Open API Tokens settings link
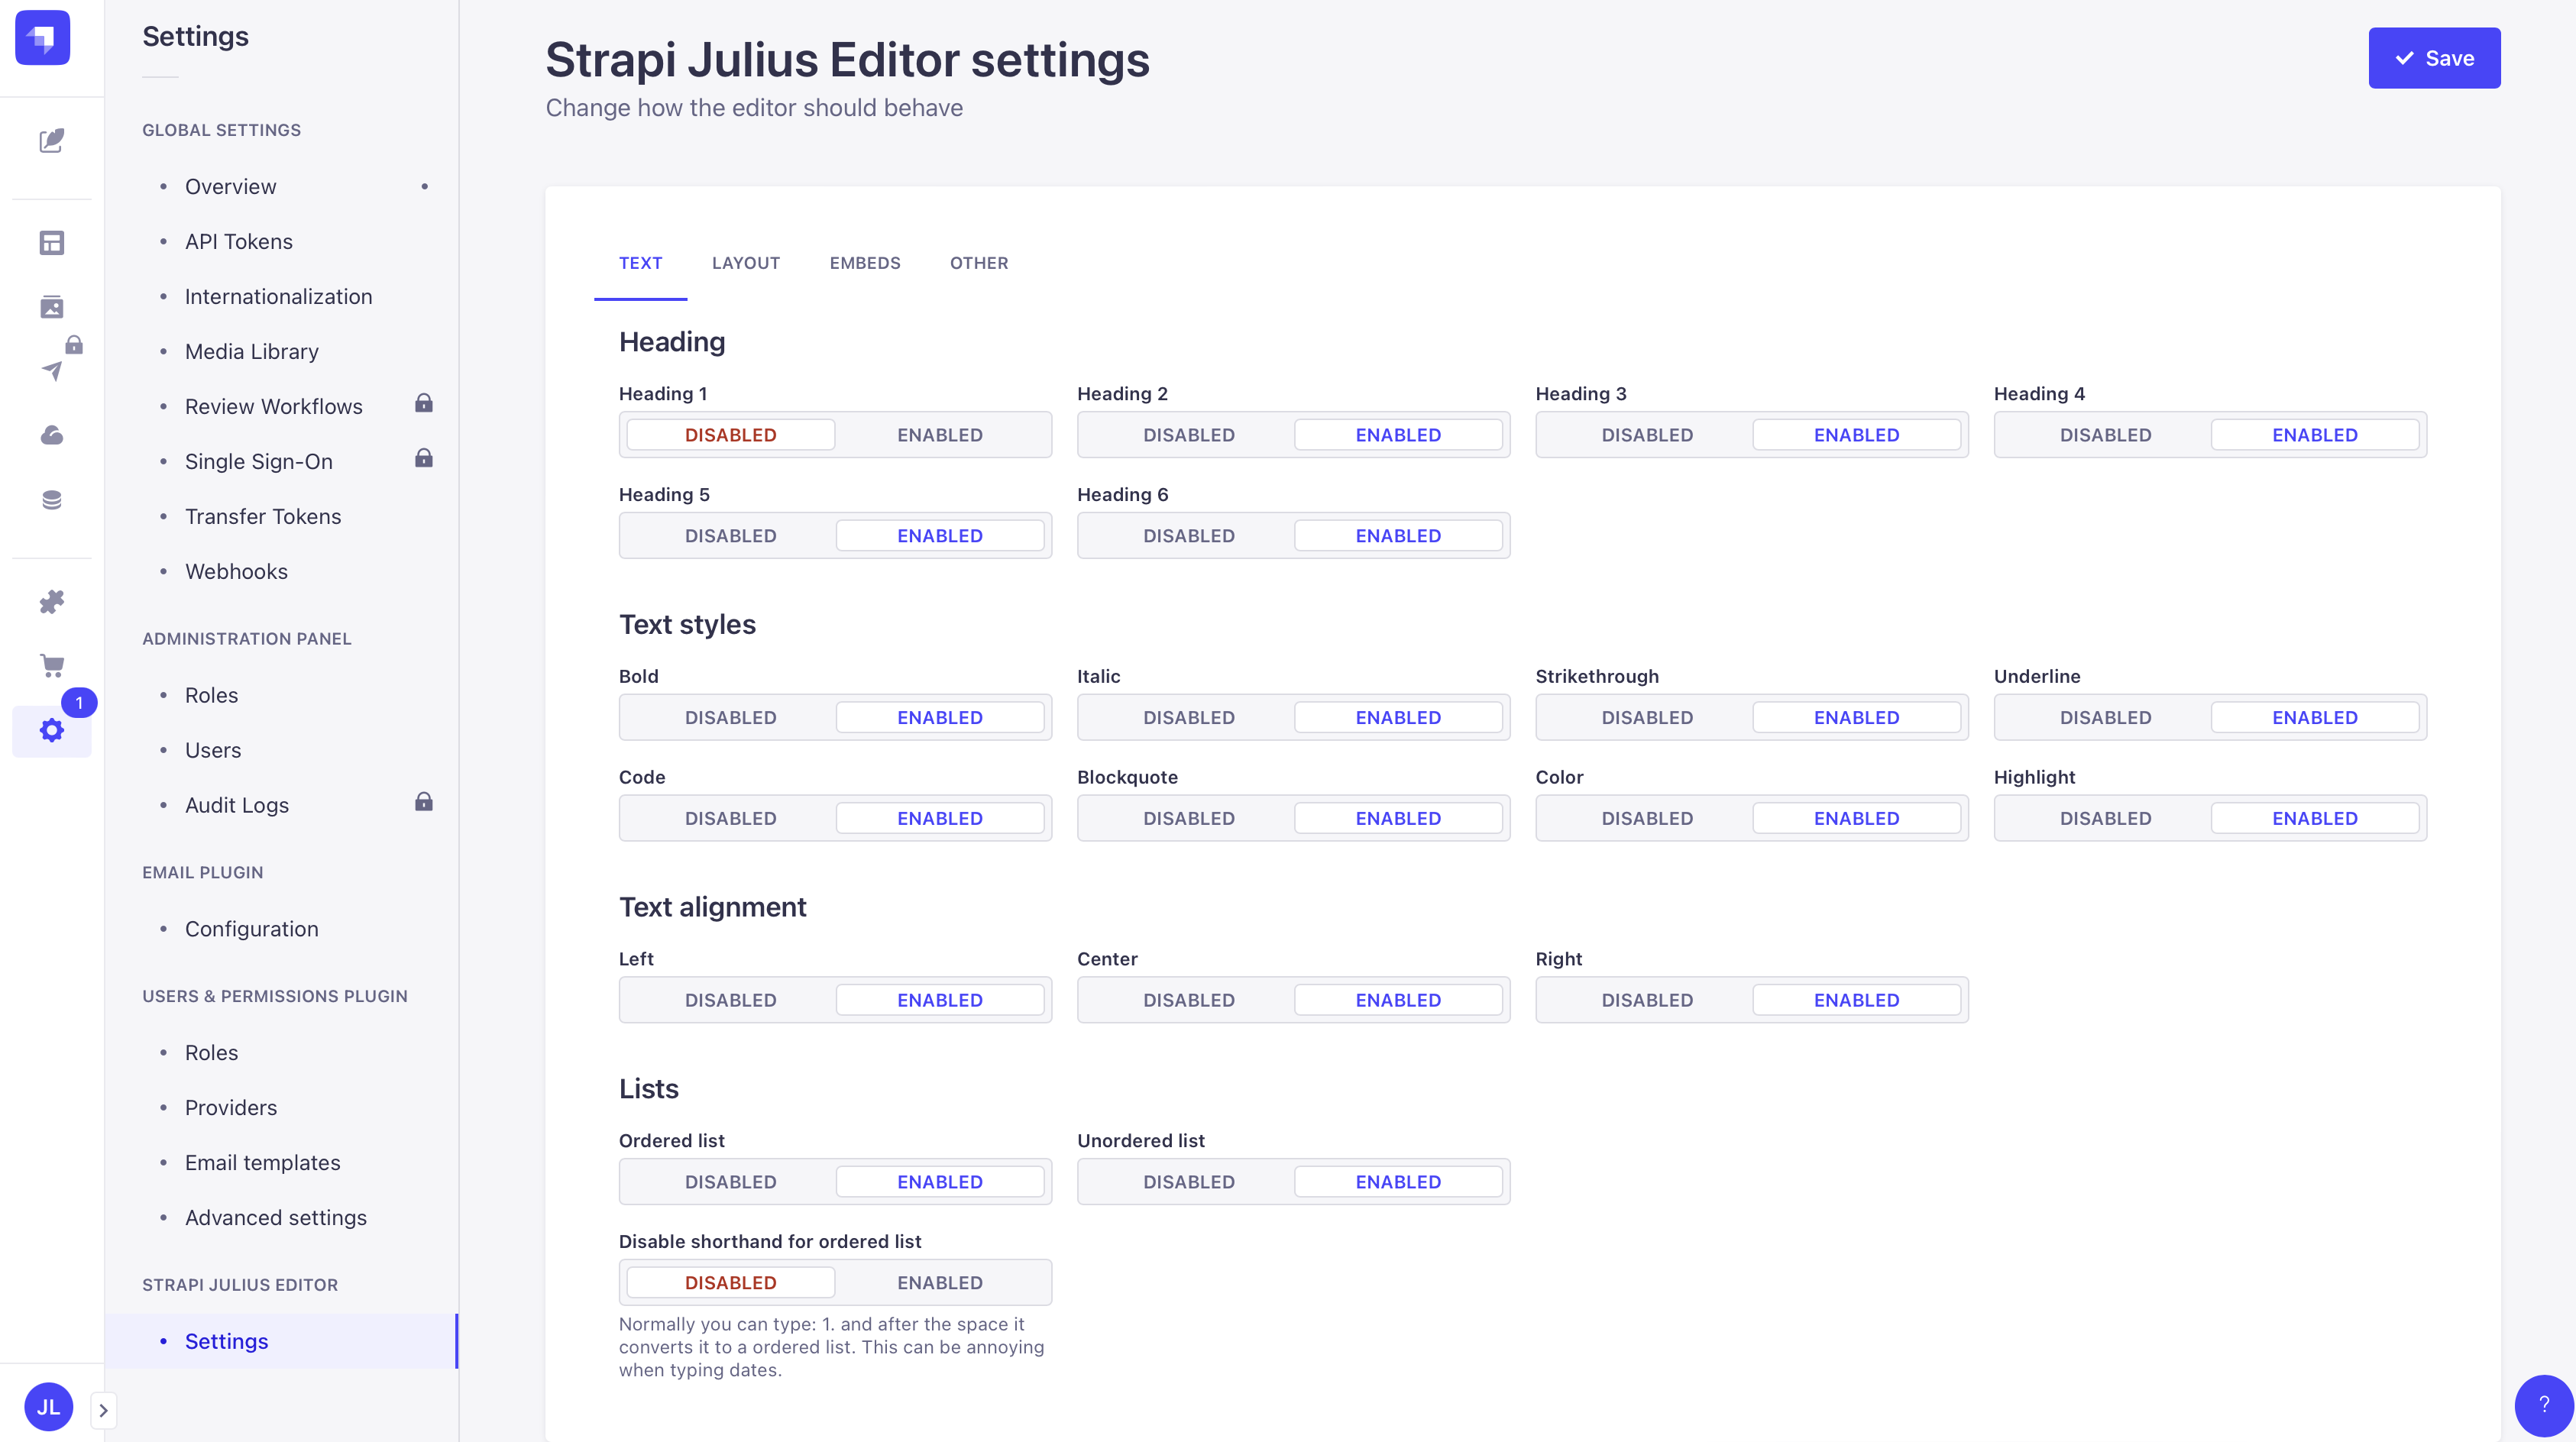This screenshot has height=1442, width=2576. point(238,241)
